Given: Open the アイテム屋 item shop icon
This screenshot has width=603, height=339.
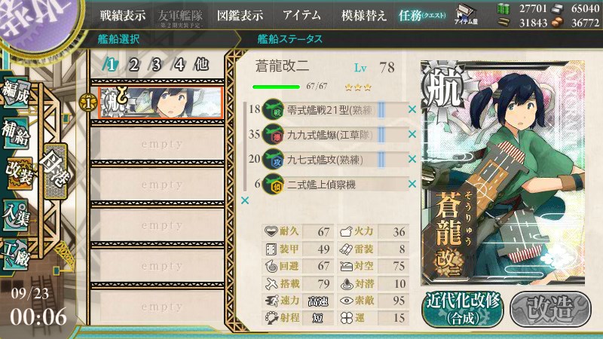Looking at the screenshot, I should coord(466,15).
